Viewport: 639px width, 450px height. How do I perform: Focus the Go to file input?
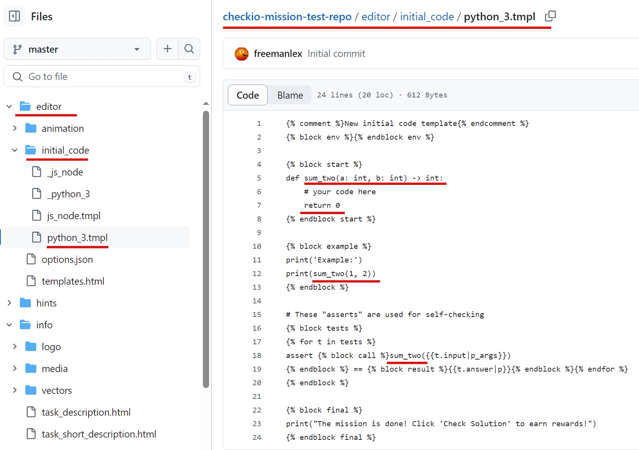click(102, 76)
